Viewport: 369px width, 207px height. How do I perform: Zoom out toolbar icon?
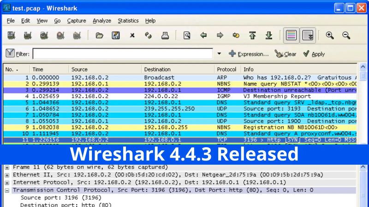346,35
